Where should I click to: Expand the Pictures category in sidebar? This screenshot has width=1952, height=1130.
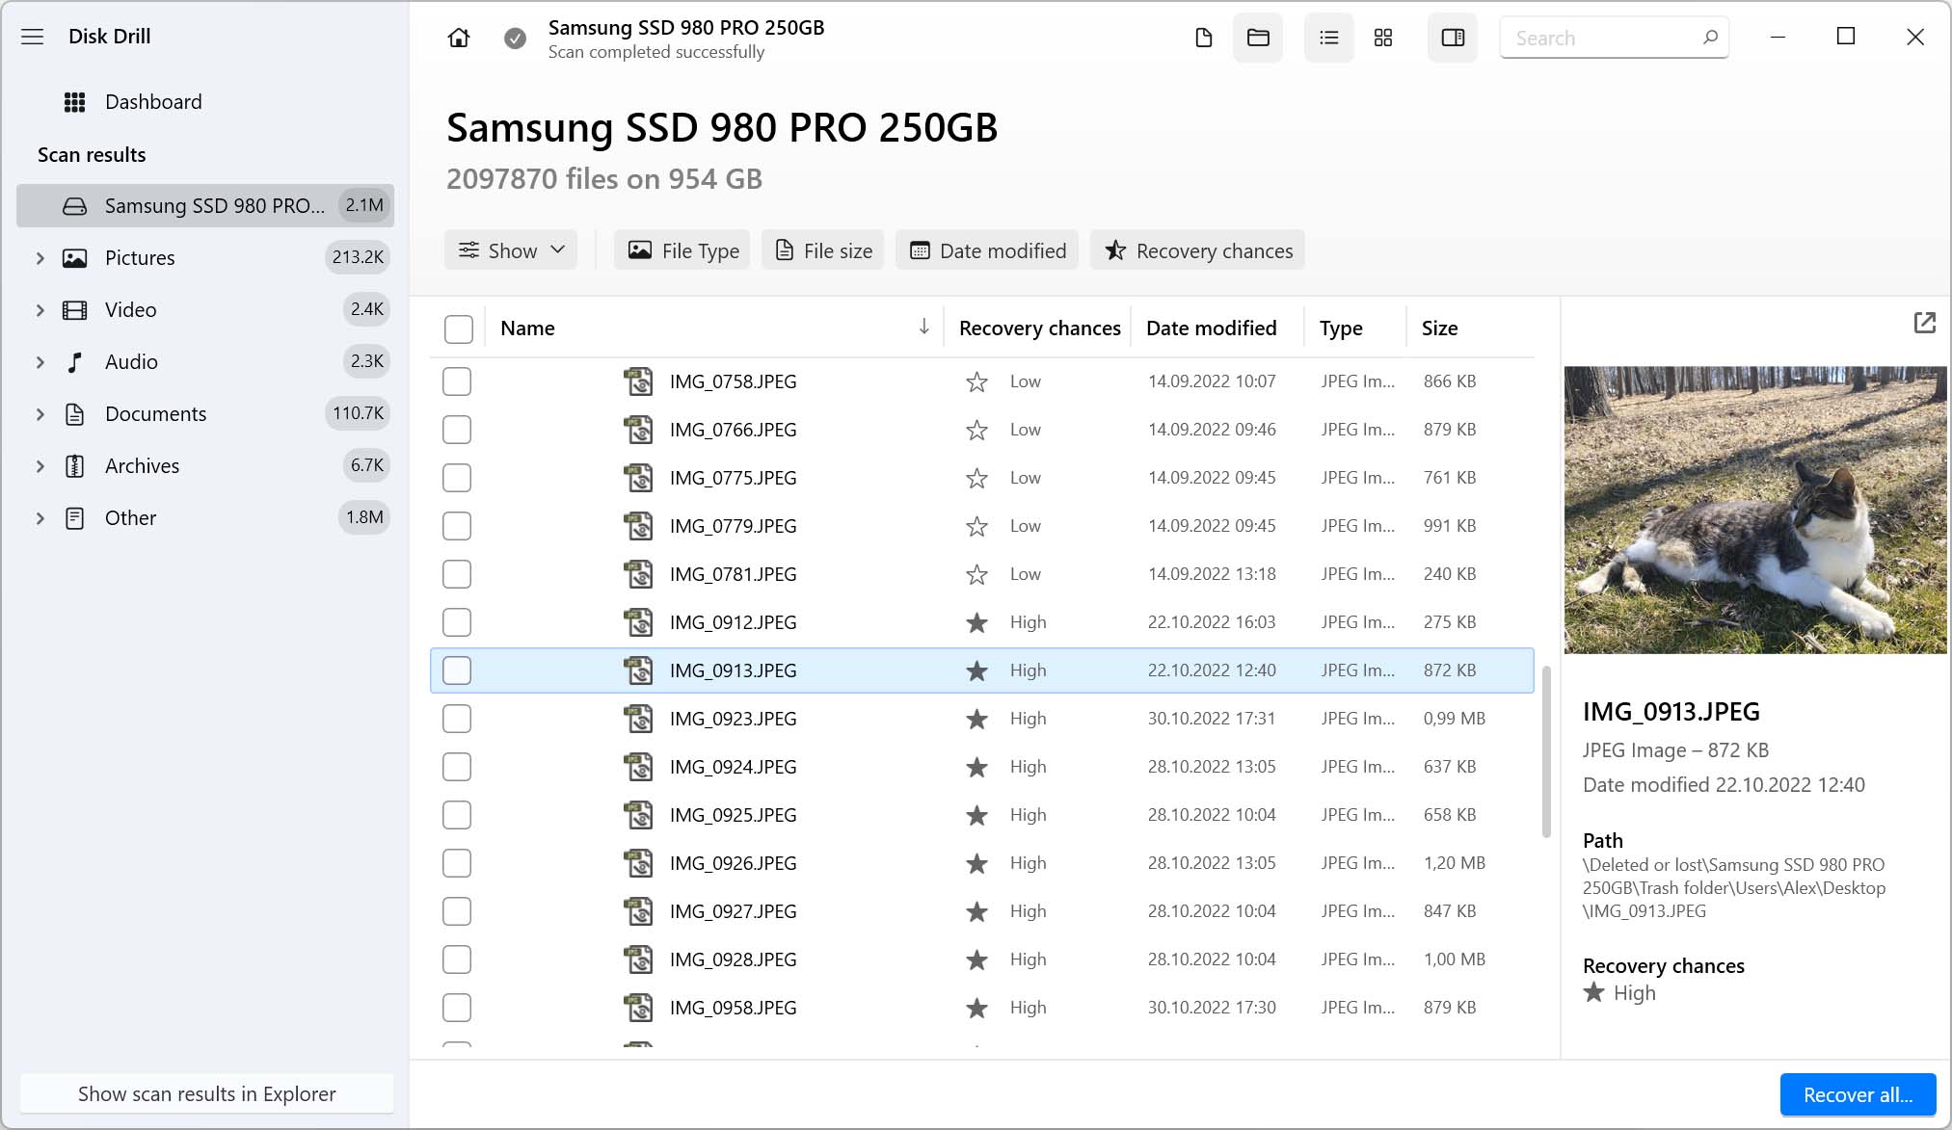[x=38, y=257]
